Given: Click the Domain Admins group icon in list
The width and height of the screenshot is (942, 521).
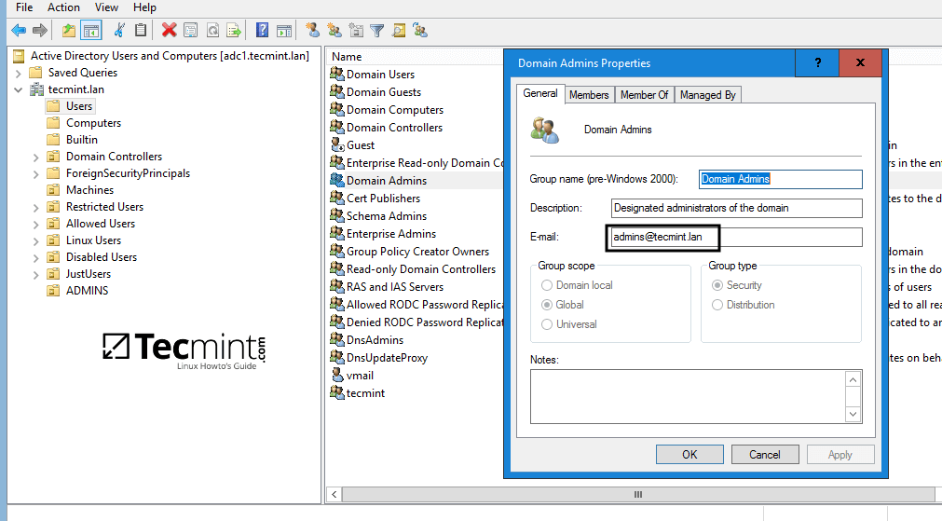Looking at the screenshot, I should (x=337, y=181).
